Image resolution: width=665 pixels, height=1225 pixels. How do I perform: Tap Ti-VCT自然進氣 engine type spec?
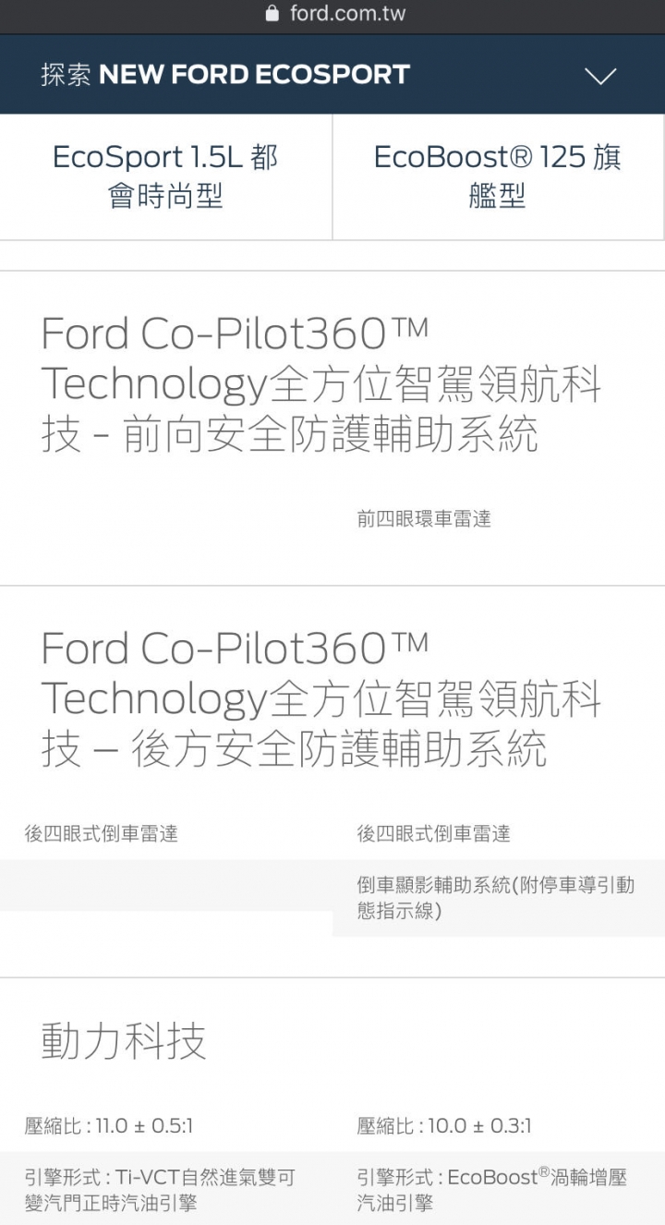[x=160, y=1190]
